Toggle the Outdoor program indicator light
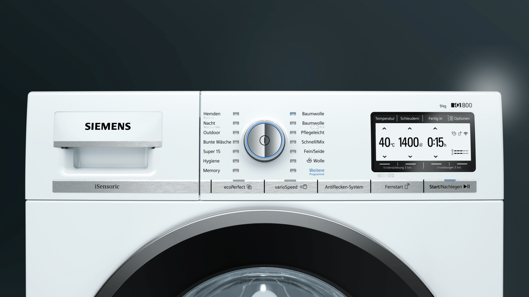The width and height of the screenshot is (529, 297). click(x=236, y=133)
